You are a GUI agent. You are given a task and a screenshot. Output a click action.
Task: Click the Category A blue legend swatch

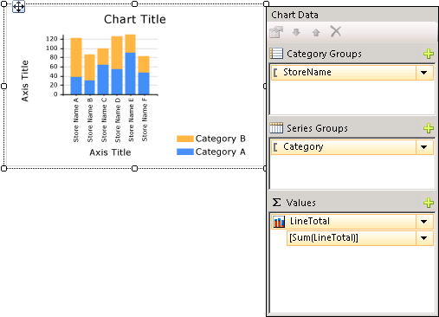[185, 152]
